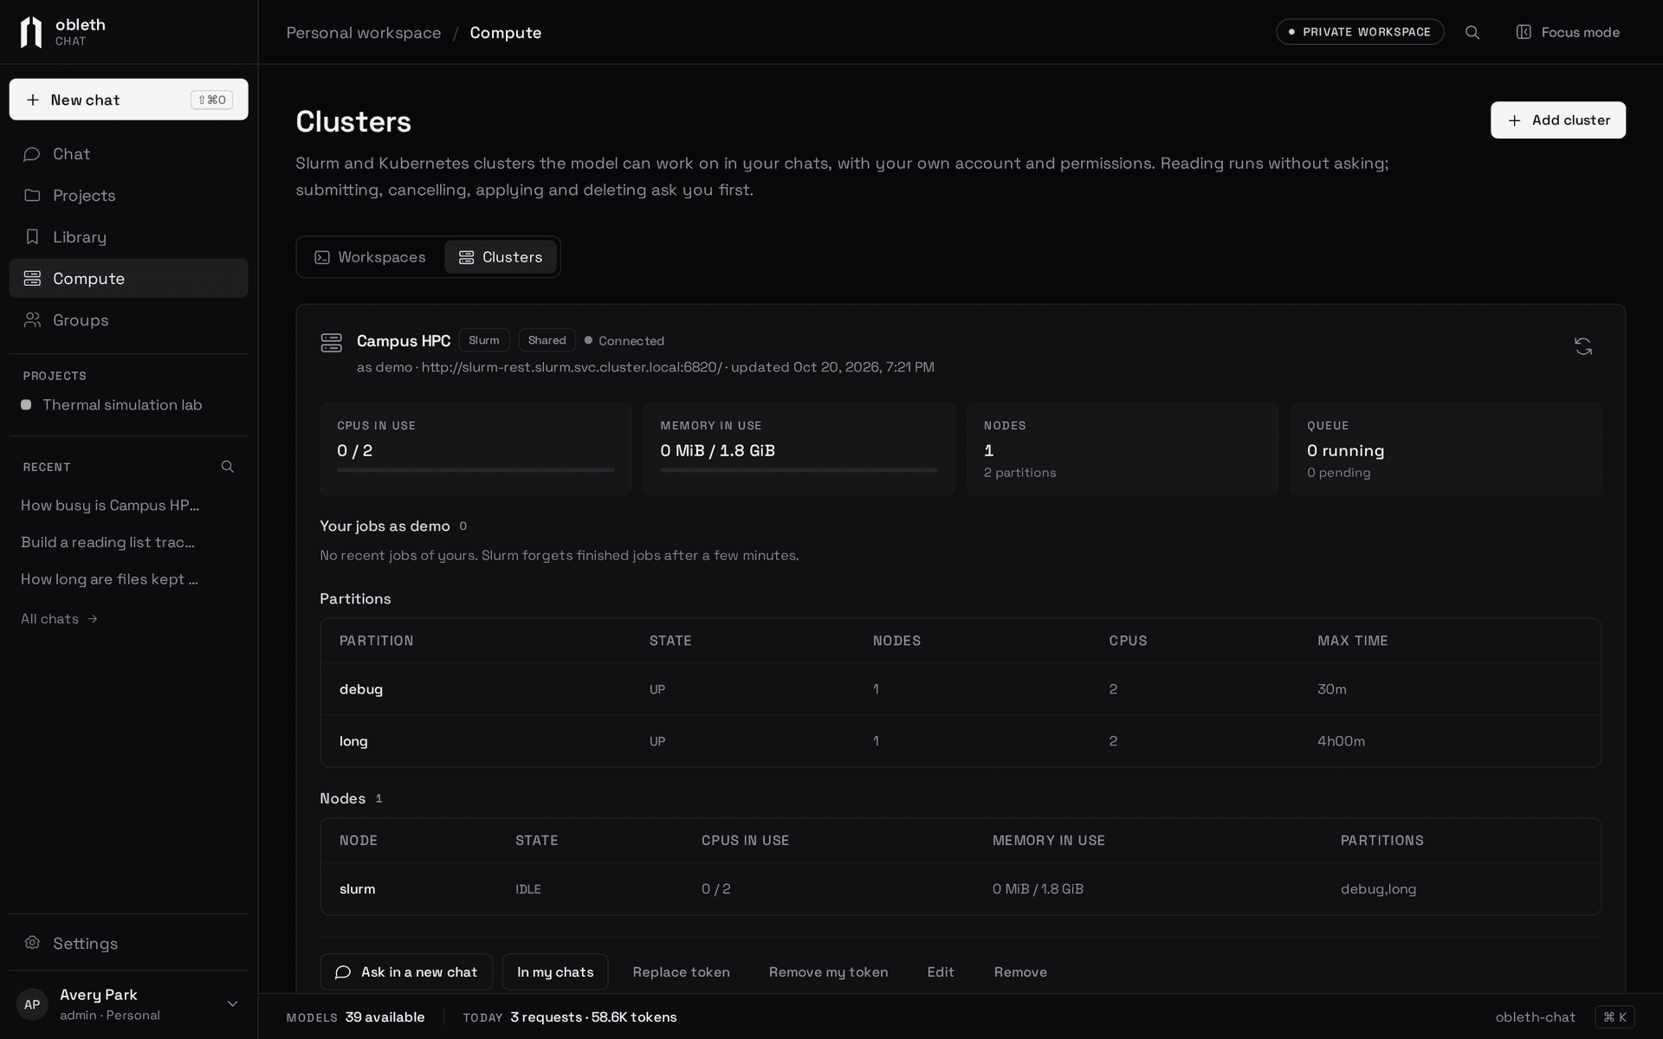Select the Clusters tab
Screen dimensions: 1663x1039
[x=501, y=257]
